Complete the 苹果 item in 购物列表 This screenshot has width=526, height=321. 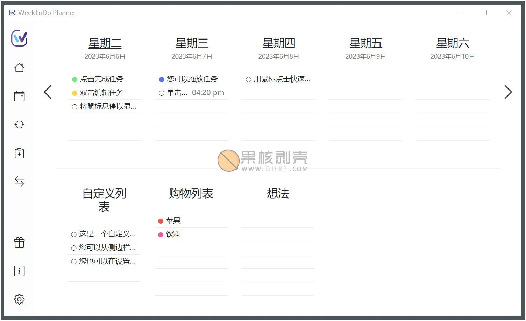point(161,220)
